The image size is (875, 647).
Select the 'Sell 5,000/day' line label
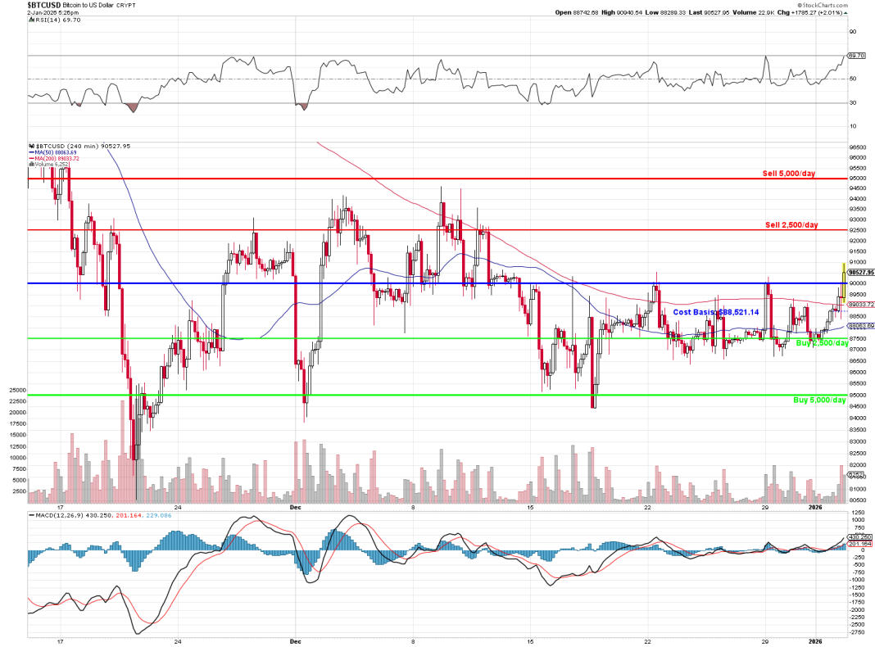[x=789, y=174]
